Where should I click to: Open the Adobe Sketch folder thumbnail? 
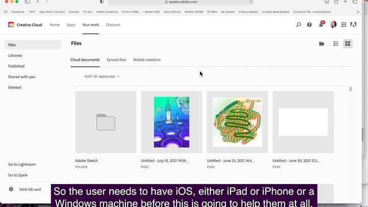point(106,122)
